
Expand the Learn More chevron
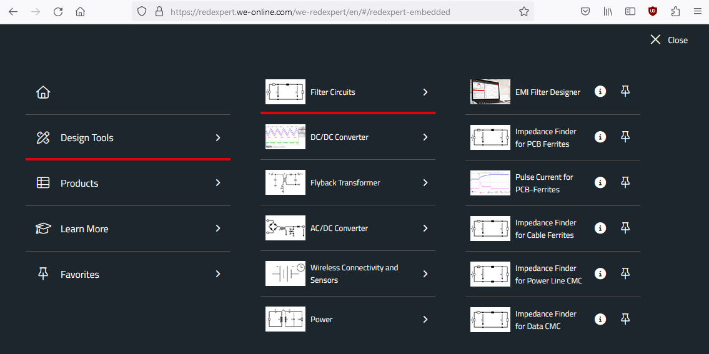tap(218, 229)
